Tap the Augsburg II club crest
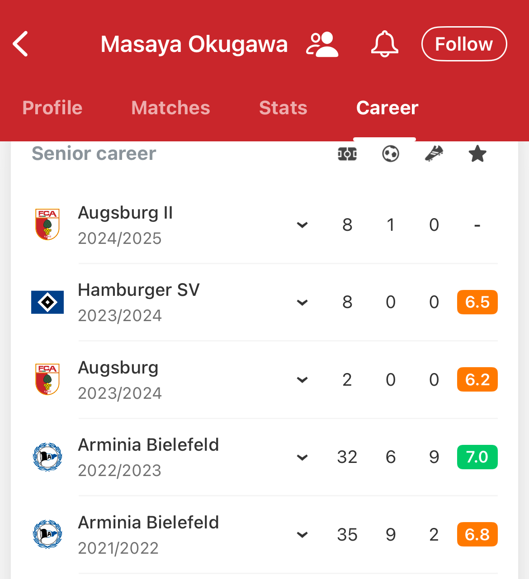The height and width of the screenshot is (579, 529). [47, 224]
